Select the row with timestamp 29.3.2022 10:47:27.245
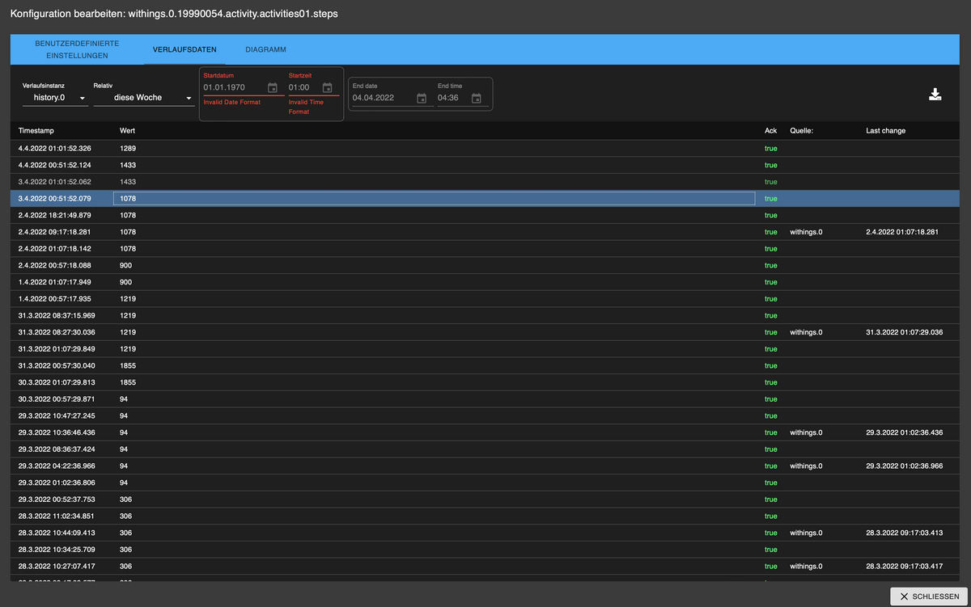The width and height of the screenshot is (971, 607). (x=485, y=416)
